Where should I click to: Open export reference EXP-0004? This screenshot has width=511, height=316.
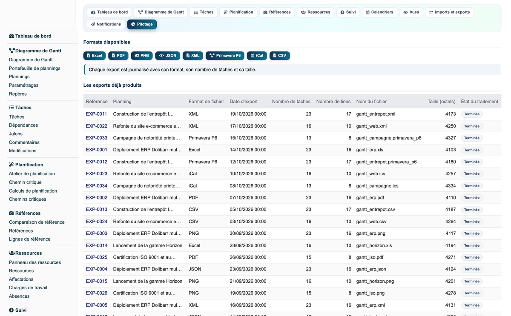click(97, 269)
